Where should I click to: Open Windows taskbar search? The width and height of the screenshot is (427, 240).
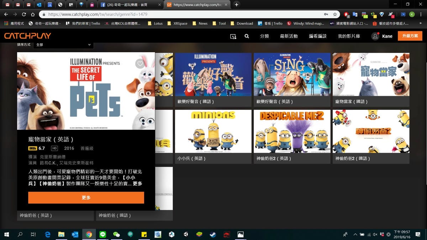20,235
